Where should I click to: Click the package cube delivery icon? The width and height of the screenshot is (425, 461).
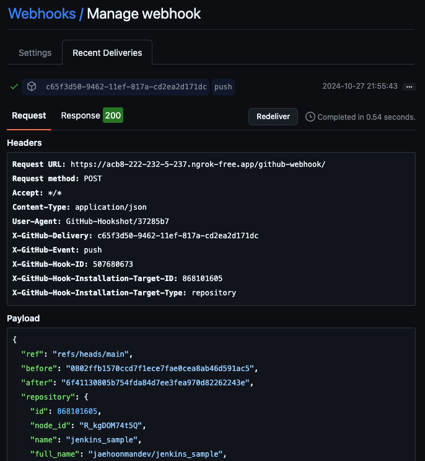click(32, 86)
